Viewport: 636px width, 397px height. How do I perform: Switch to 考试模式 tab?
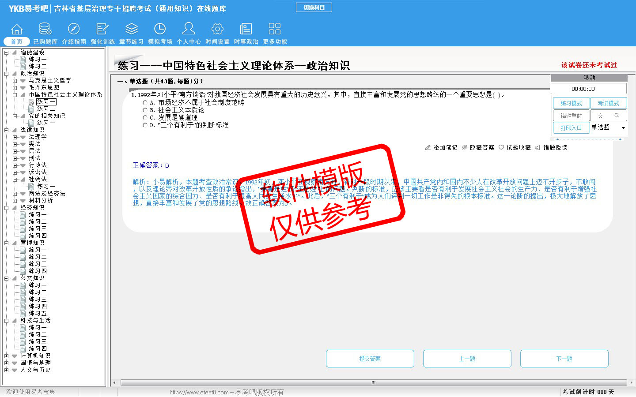pos(608,103)
